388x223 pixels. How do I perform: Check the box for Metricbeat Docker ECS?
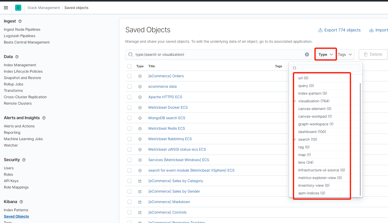click(130, 107)
